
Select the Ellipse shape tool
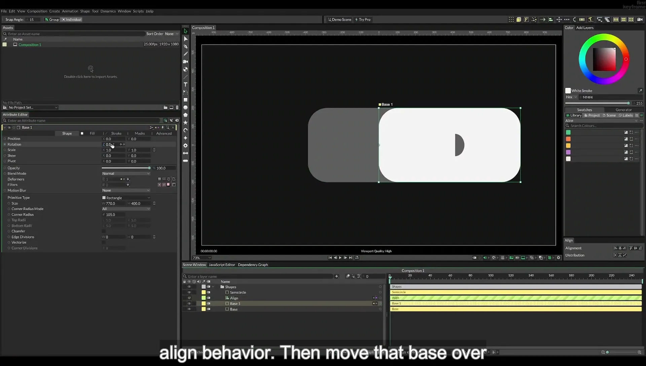[185, 108]
